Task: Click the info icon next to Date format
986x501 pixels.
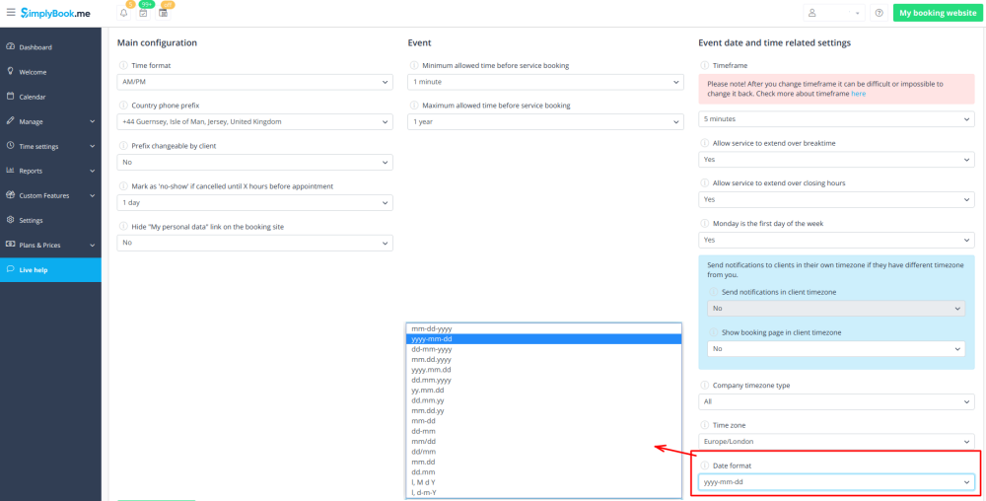Action: 704,465
